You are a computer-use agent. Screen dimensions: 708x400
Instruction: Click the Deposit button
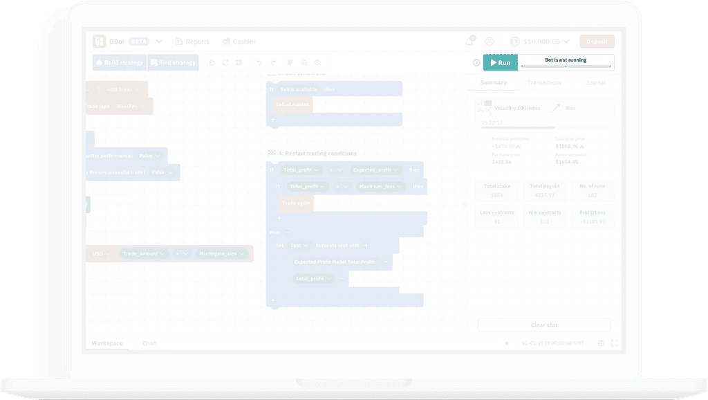tap(597, 42)
